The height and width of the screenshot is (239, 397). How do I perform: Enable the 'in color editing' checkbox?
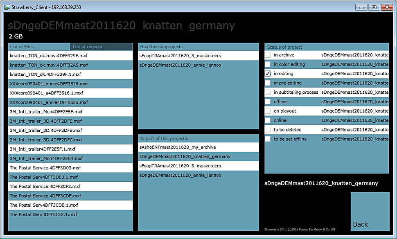coord(268,64)
